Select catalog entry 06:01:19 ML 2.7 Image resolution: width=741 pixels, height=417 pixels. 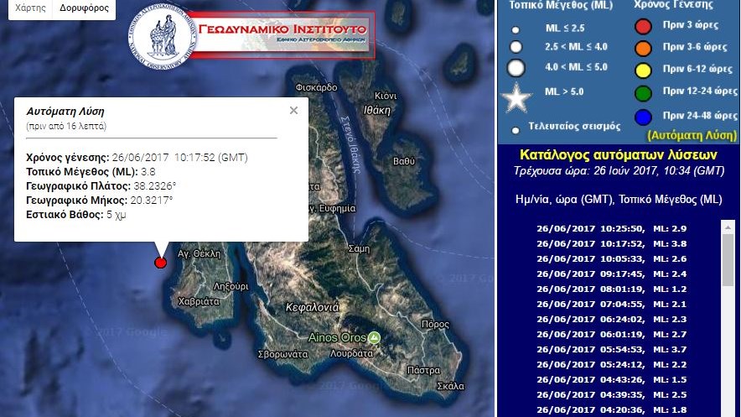612,335
